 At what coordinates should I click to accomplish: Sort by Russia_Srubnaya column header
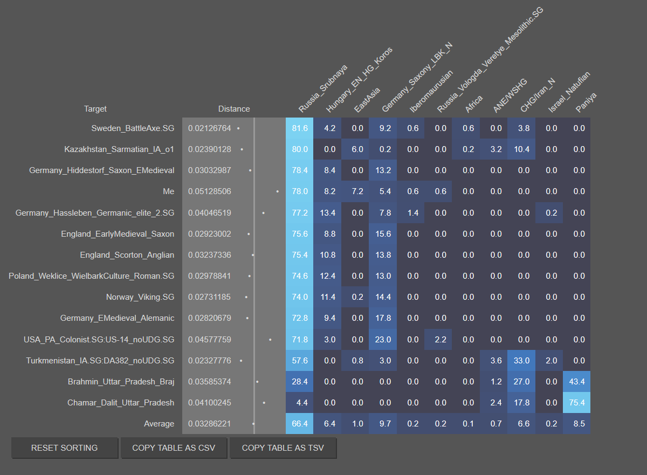[x=323, y=90]
